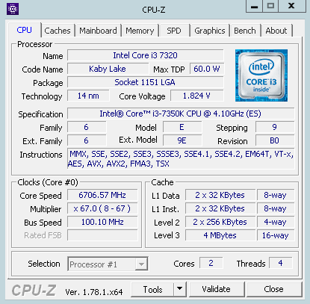Click the Specification field text

pyautogui.click(x=181, y=114)
